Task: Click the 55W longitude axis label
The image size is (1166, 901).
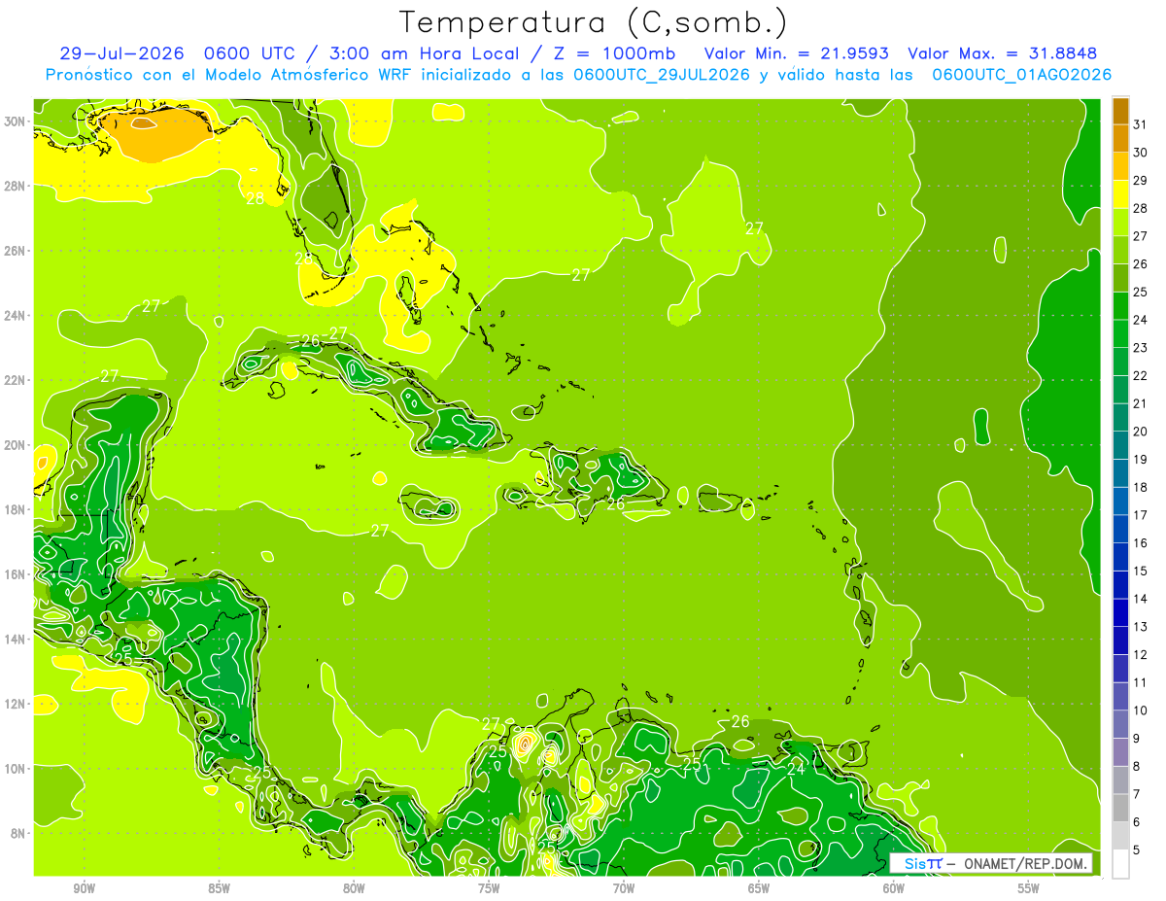Action: point(1029,888)
